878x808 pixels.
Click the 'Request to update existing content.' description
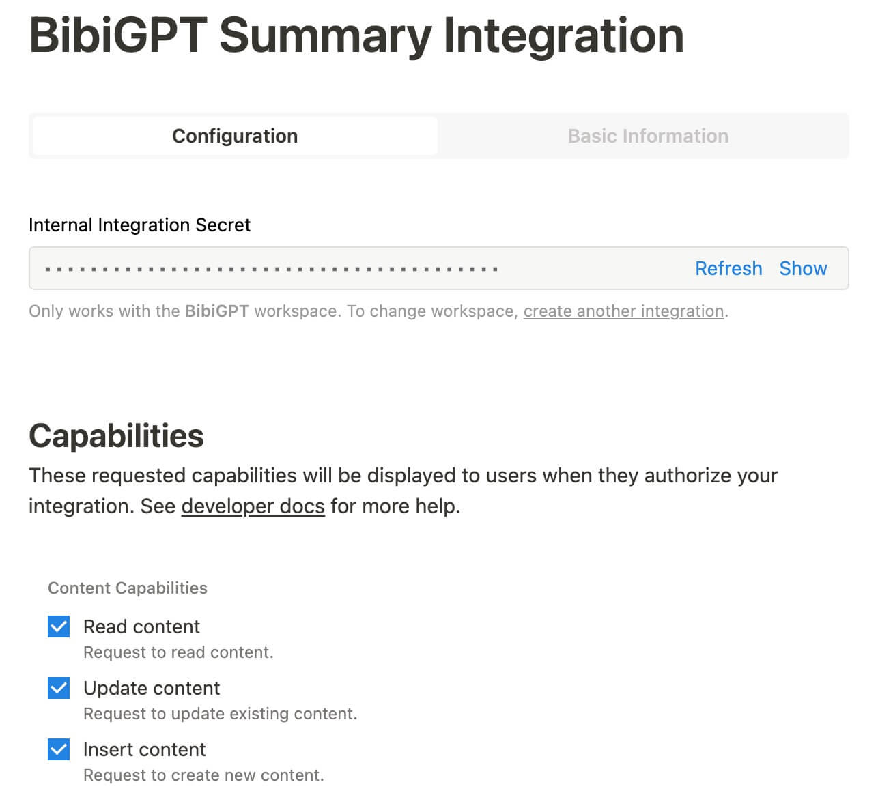coord(220,714)
